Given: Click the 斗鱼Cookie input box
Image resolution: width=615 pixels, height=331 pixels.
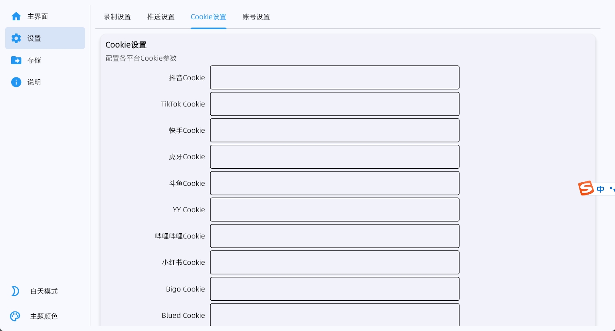Looking at the screenshot, I should click(335, 183).
